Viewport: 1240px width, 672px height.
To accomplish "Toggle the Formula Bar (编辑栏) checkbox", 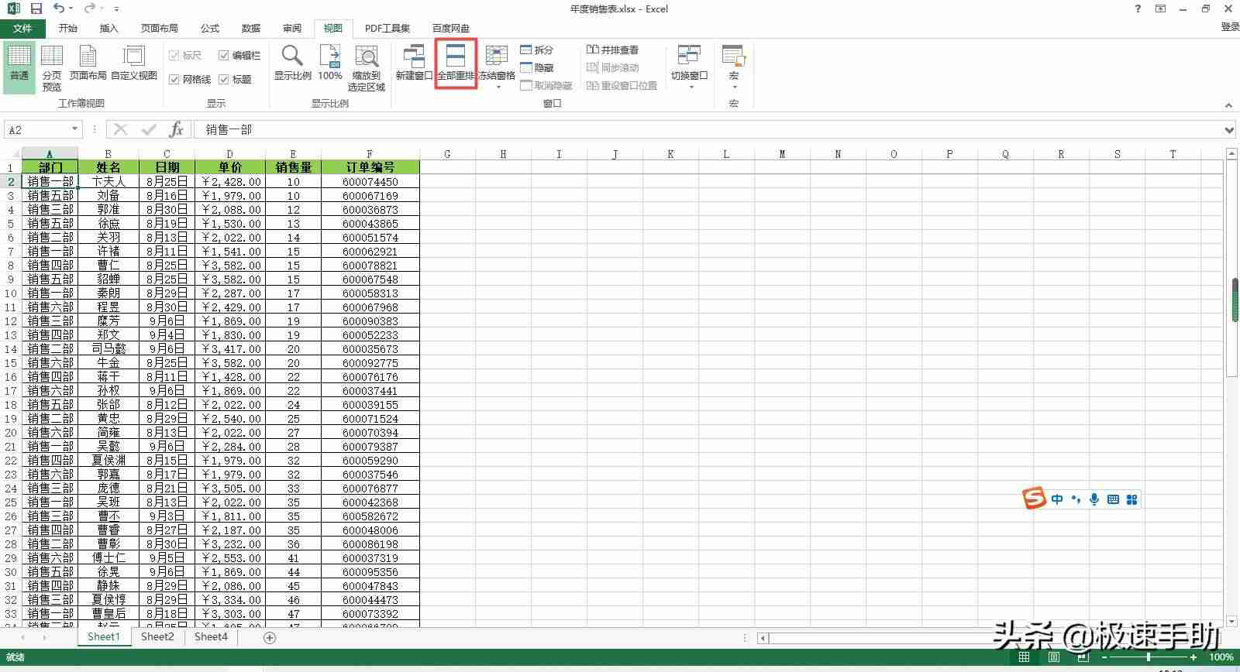I will click(239, 55).
